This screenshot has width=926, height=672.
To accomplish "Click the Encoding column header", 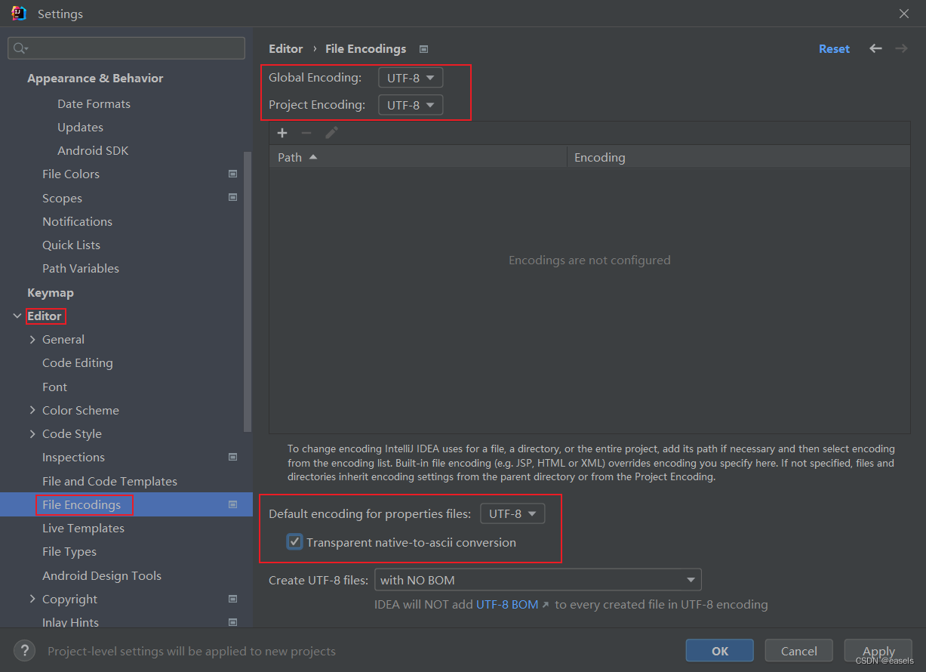I will click(738, 157).
